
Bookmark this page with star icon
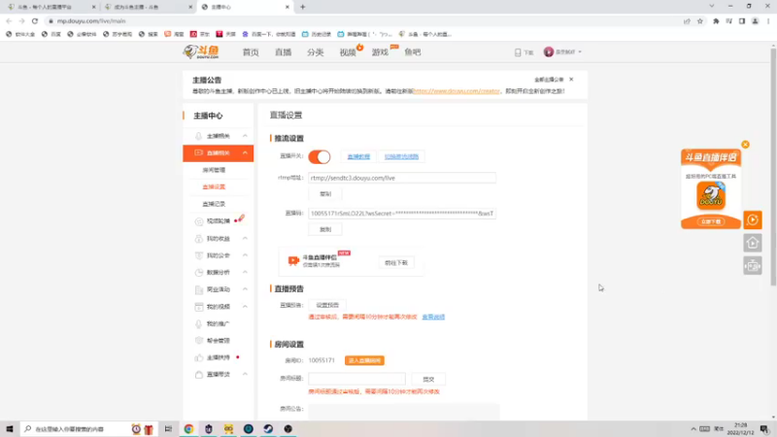[699, 20]
